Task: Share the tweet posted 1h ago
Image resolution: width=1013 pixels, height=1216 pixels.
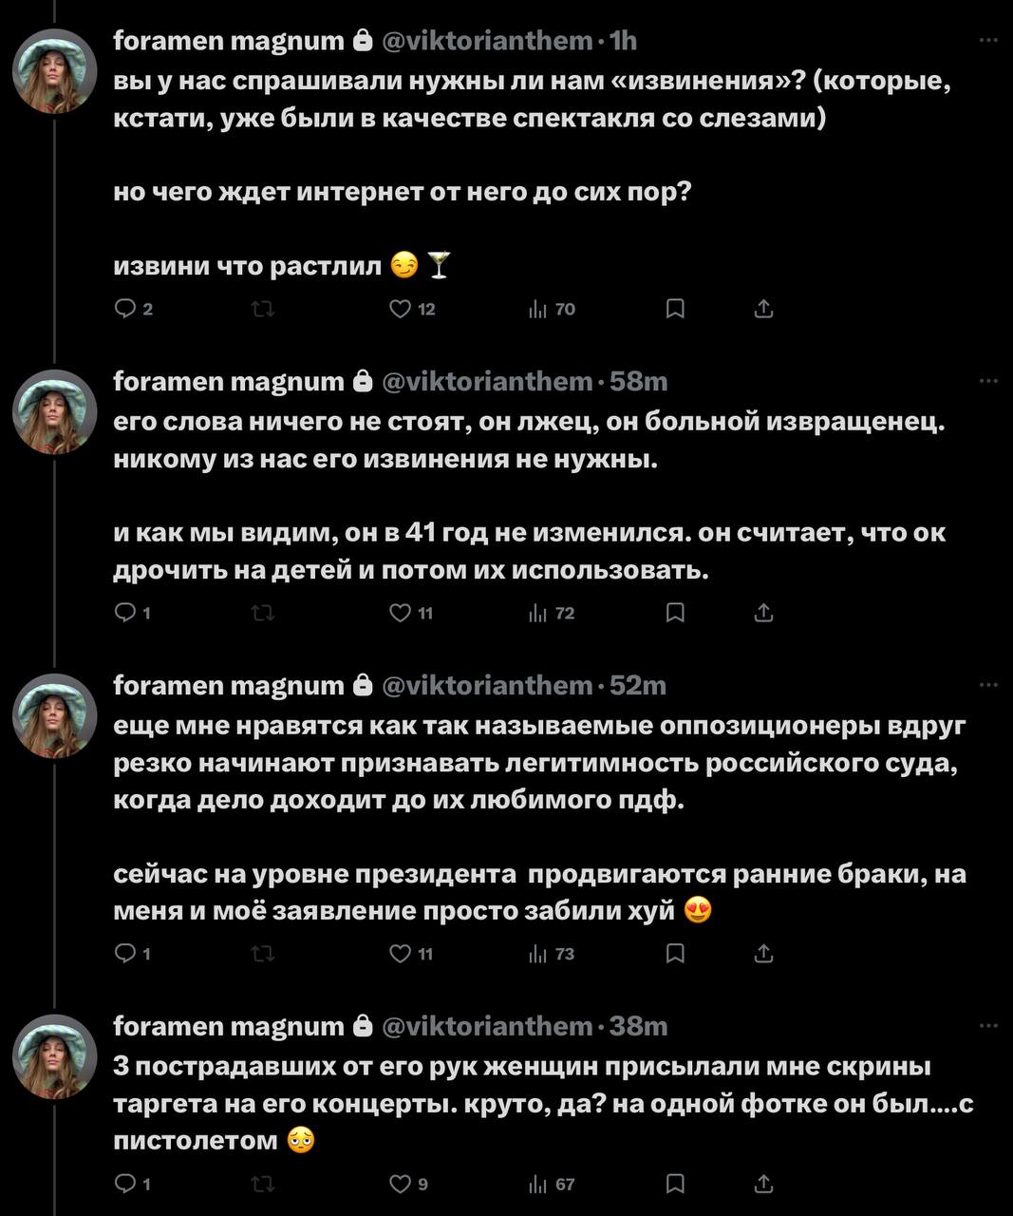Action: [x=763, y=309]
